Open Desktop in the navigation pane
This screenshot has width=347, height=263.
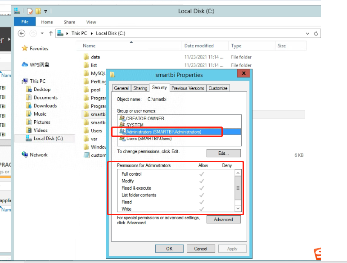pyautogui.click(x=38, y=89)
